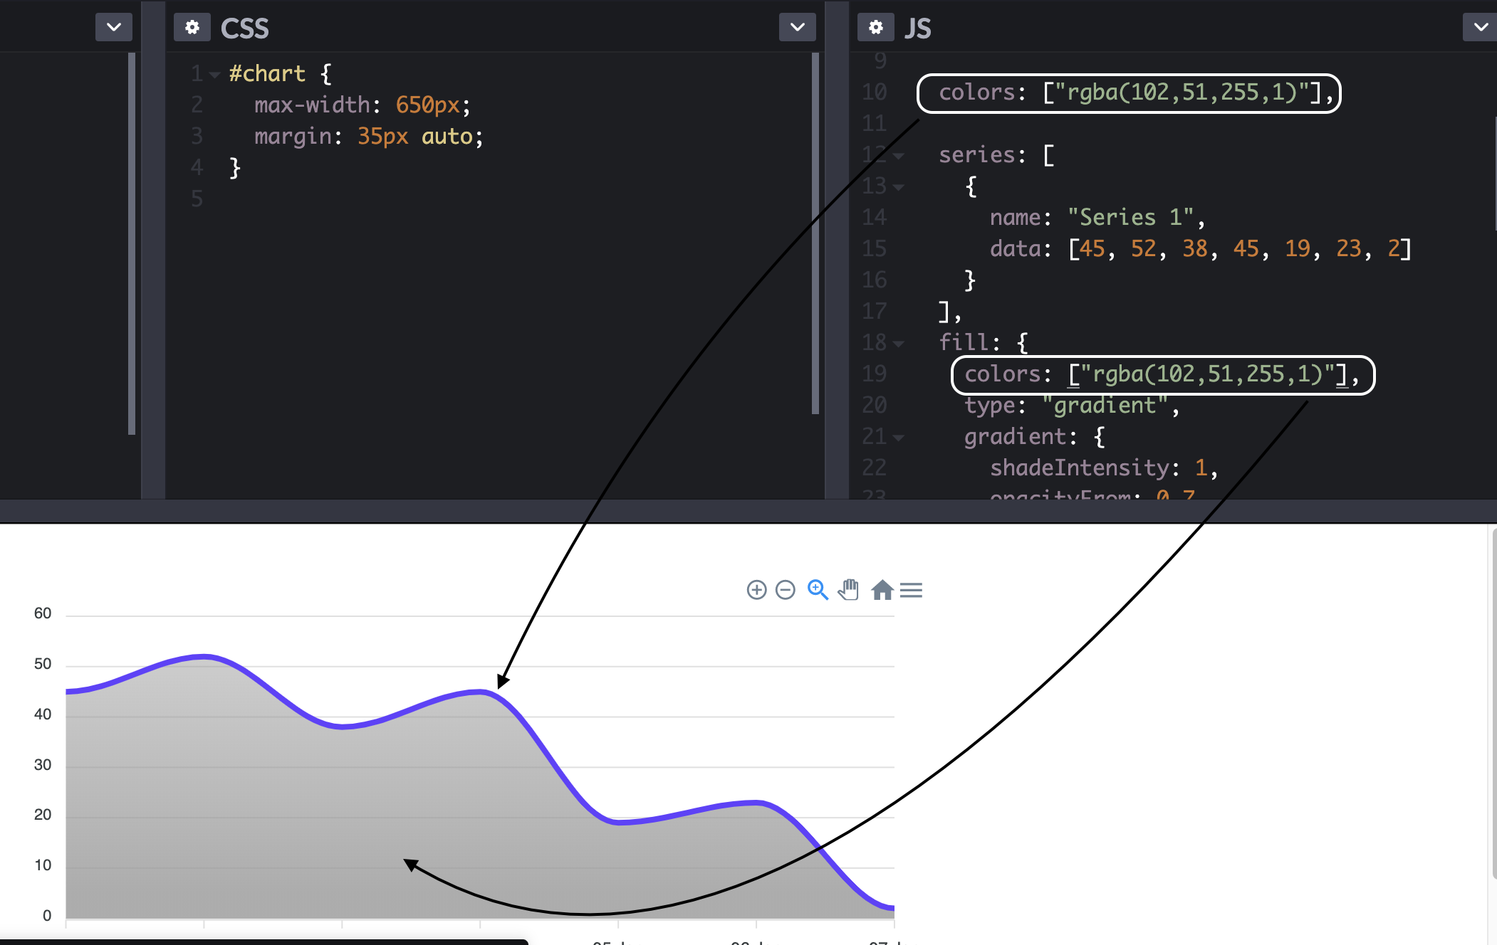Activate the chart panning hand tool
The height and width of the screenshot is (945, 1497).
848,590
